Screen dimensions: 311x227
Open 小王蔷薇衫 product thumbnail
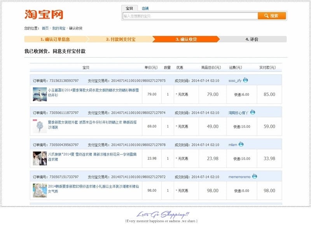pyautogui.click(x=40, y=94)
